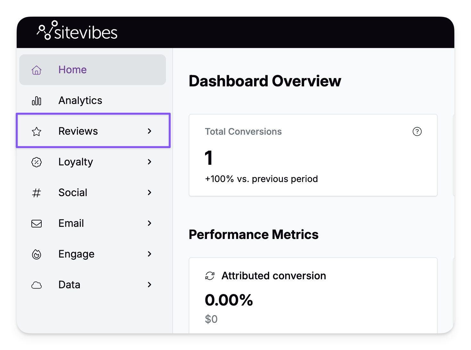
Task: Click the Analytics bar chart icon
Action: (x=37, y=101)
